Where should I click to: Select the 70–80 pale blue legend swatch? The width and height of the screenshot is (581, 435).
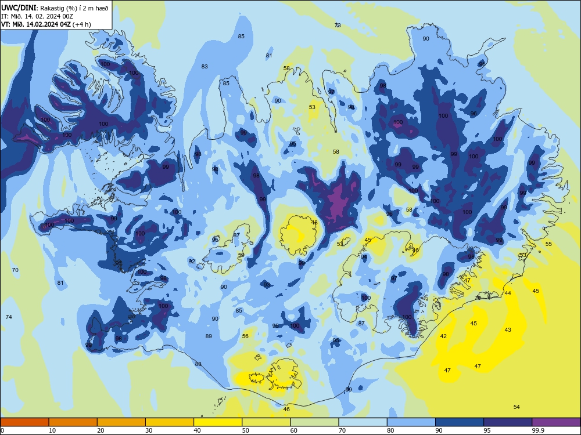(x=363, y=422)
